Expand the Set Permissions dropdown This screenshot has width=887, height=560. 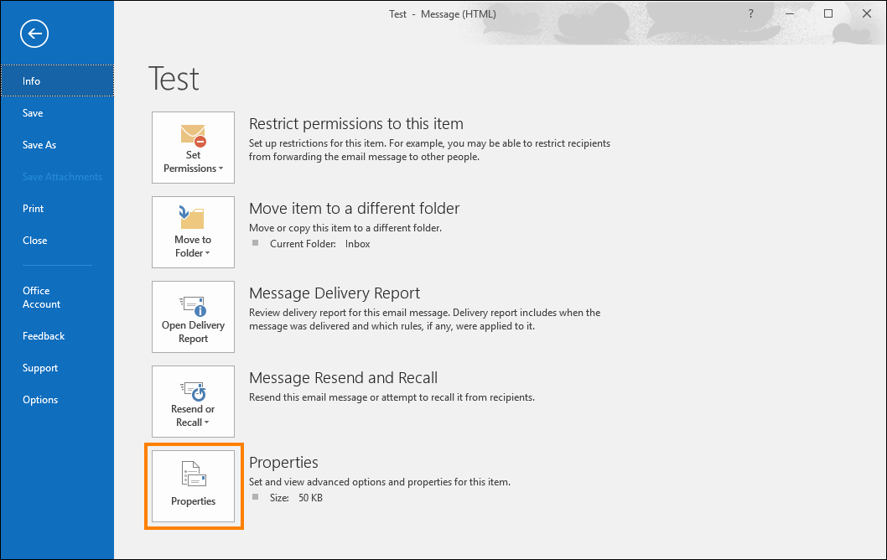click(x=193, y=148)
